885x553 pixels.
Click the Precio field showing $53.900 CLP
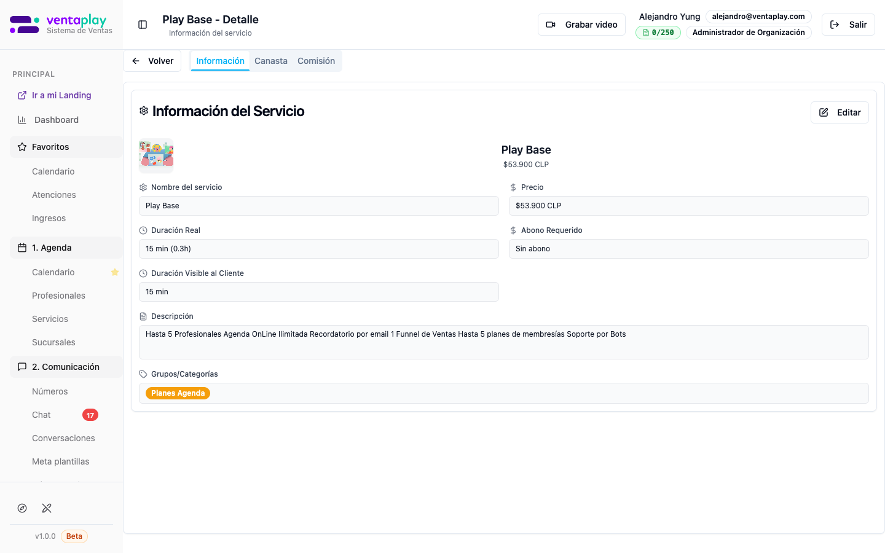pyautogui.click(x=688, y=206)
